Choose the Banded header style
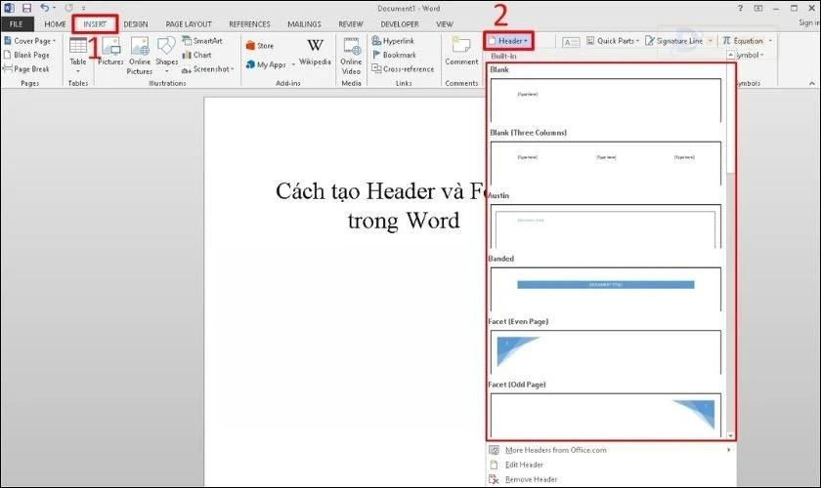This screenshot has width=821, height=488. (606, 289)
